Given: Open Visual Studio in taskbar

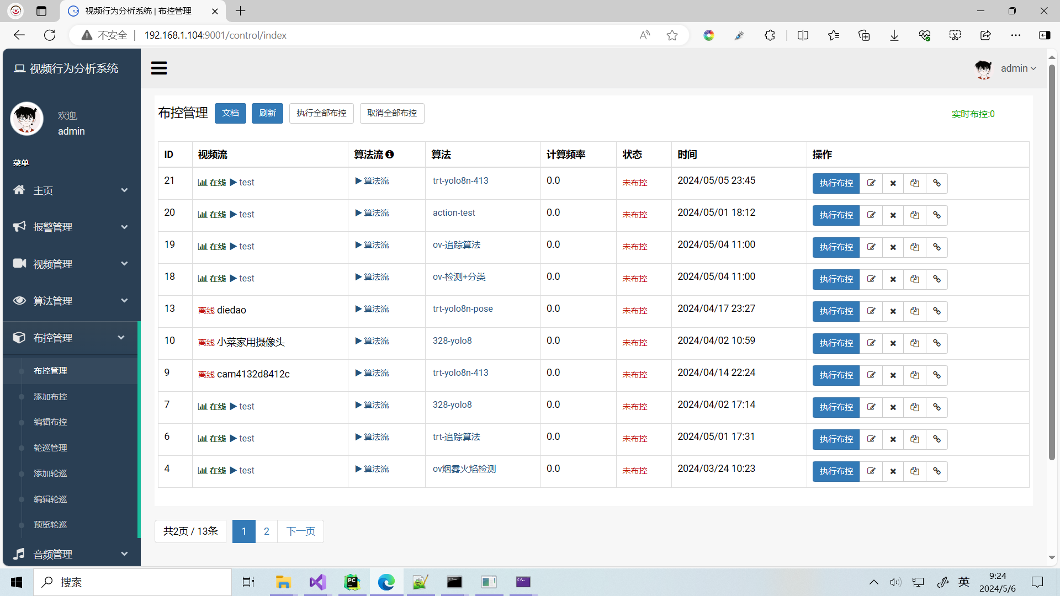Looking at the screenshot, I should 318,582.
